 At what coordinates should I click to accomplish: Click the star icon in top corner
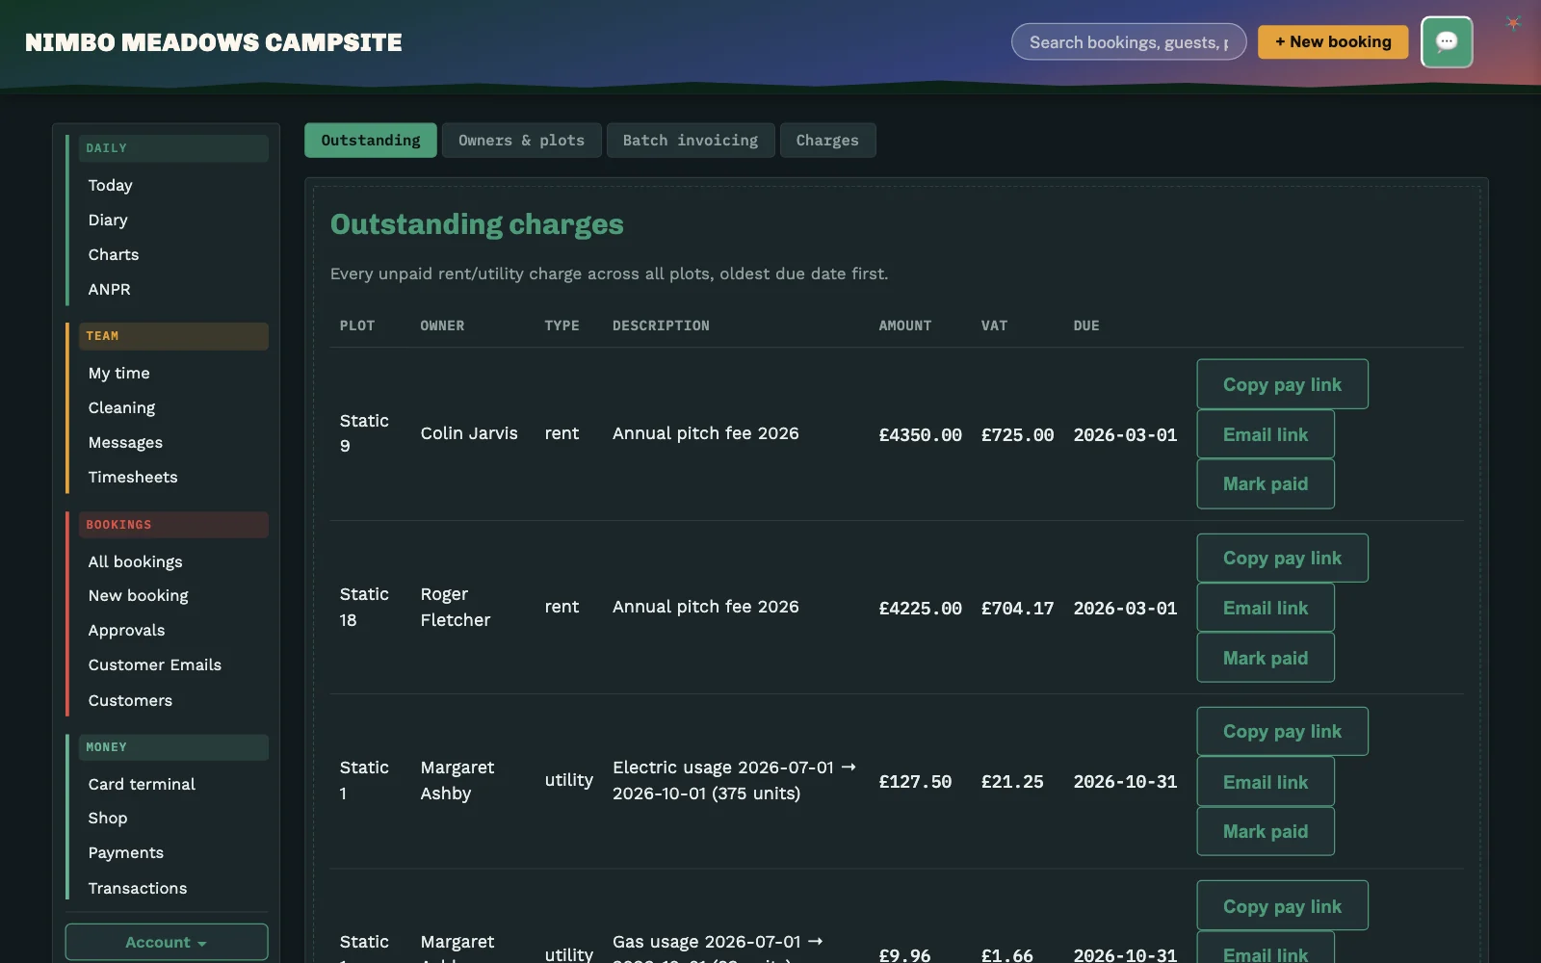pos(1513,23)
